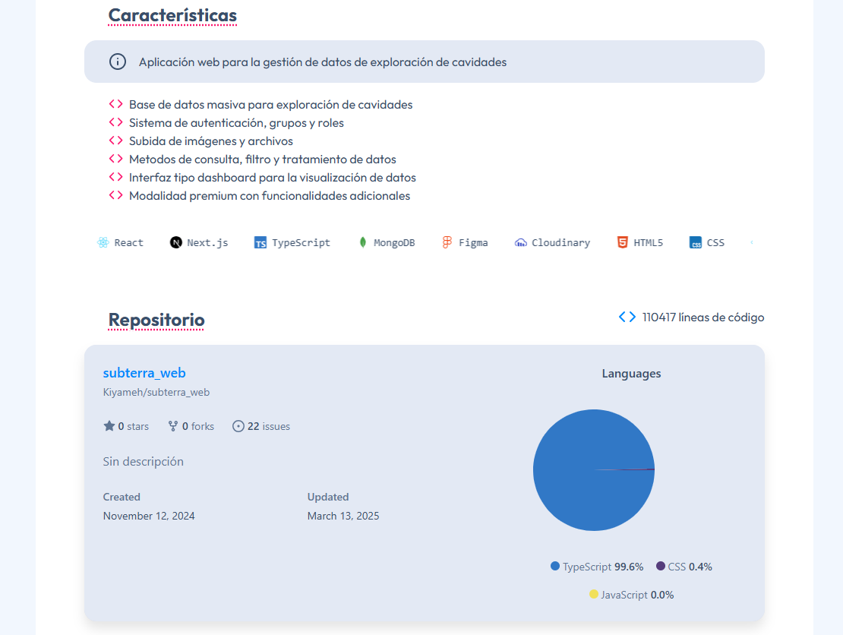Image resolution: width=843 pixels, height=635 pixels.
Task: Click the Kiyameh/subterra_web path text
Action: click(x=156, y=392)
